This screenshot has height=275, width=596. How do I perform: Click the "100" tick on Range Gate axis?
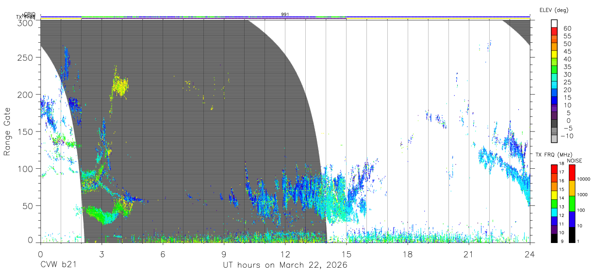tap(25, 168)
